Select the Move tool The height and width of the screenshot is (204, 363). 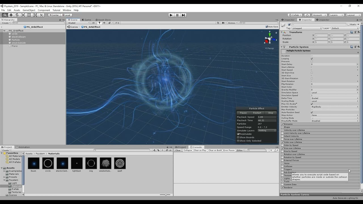click(x=11, y=15)
